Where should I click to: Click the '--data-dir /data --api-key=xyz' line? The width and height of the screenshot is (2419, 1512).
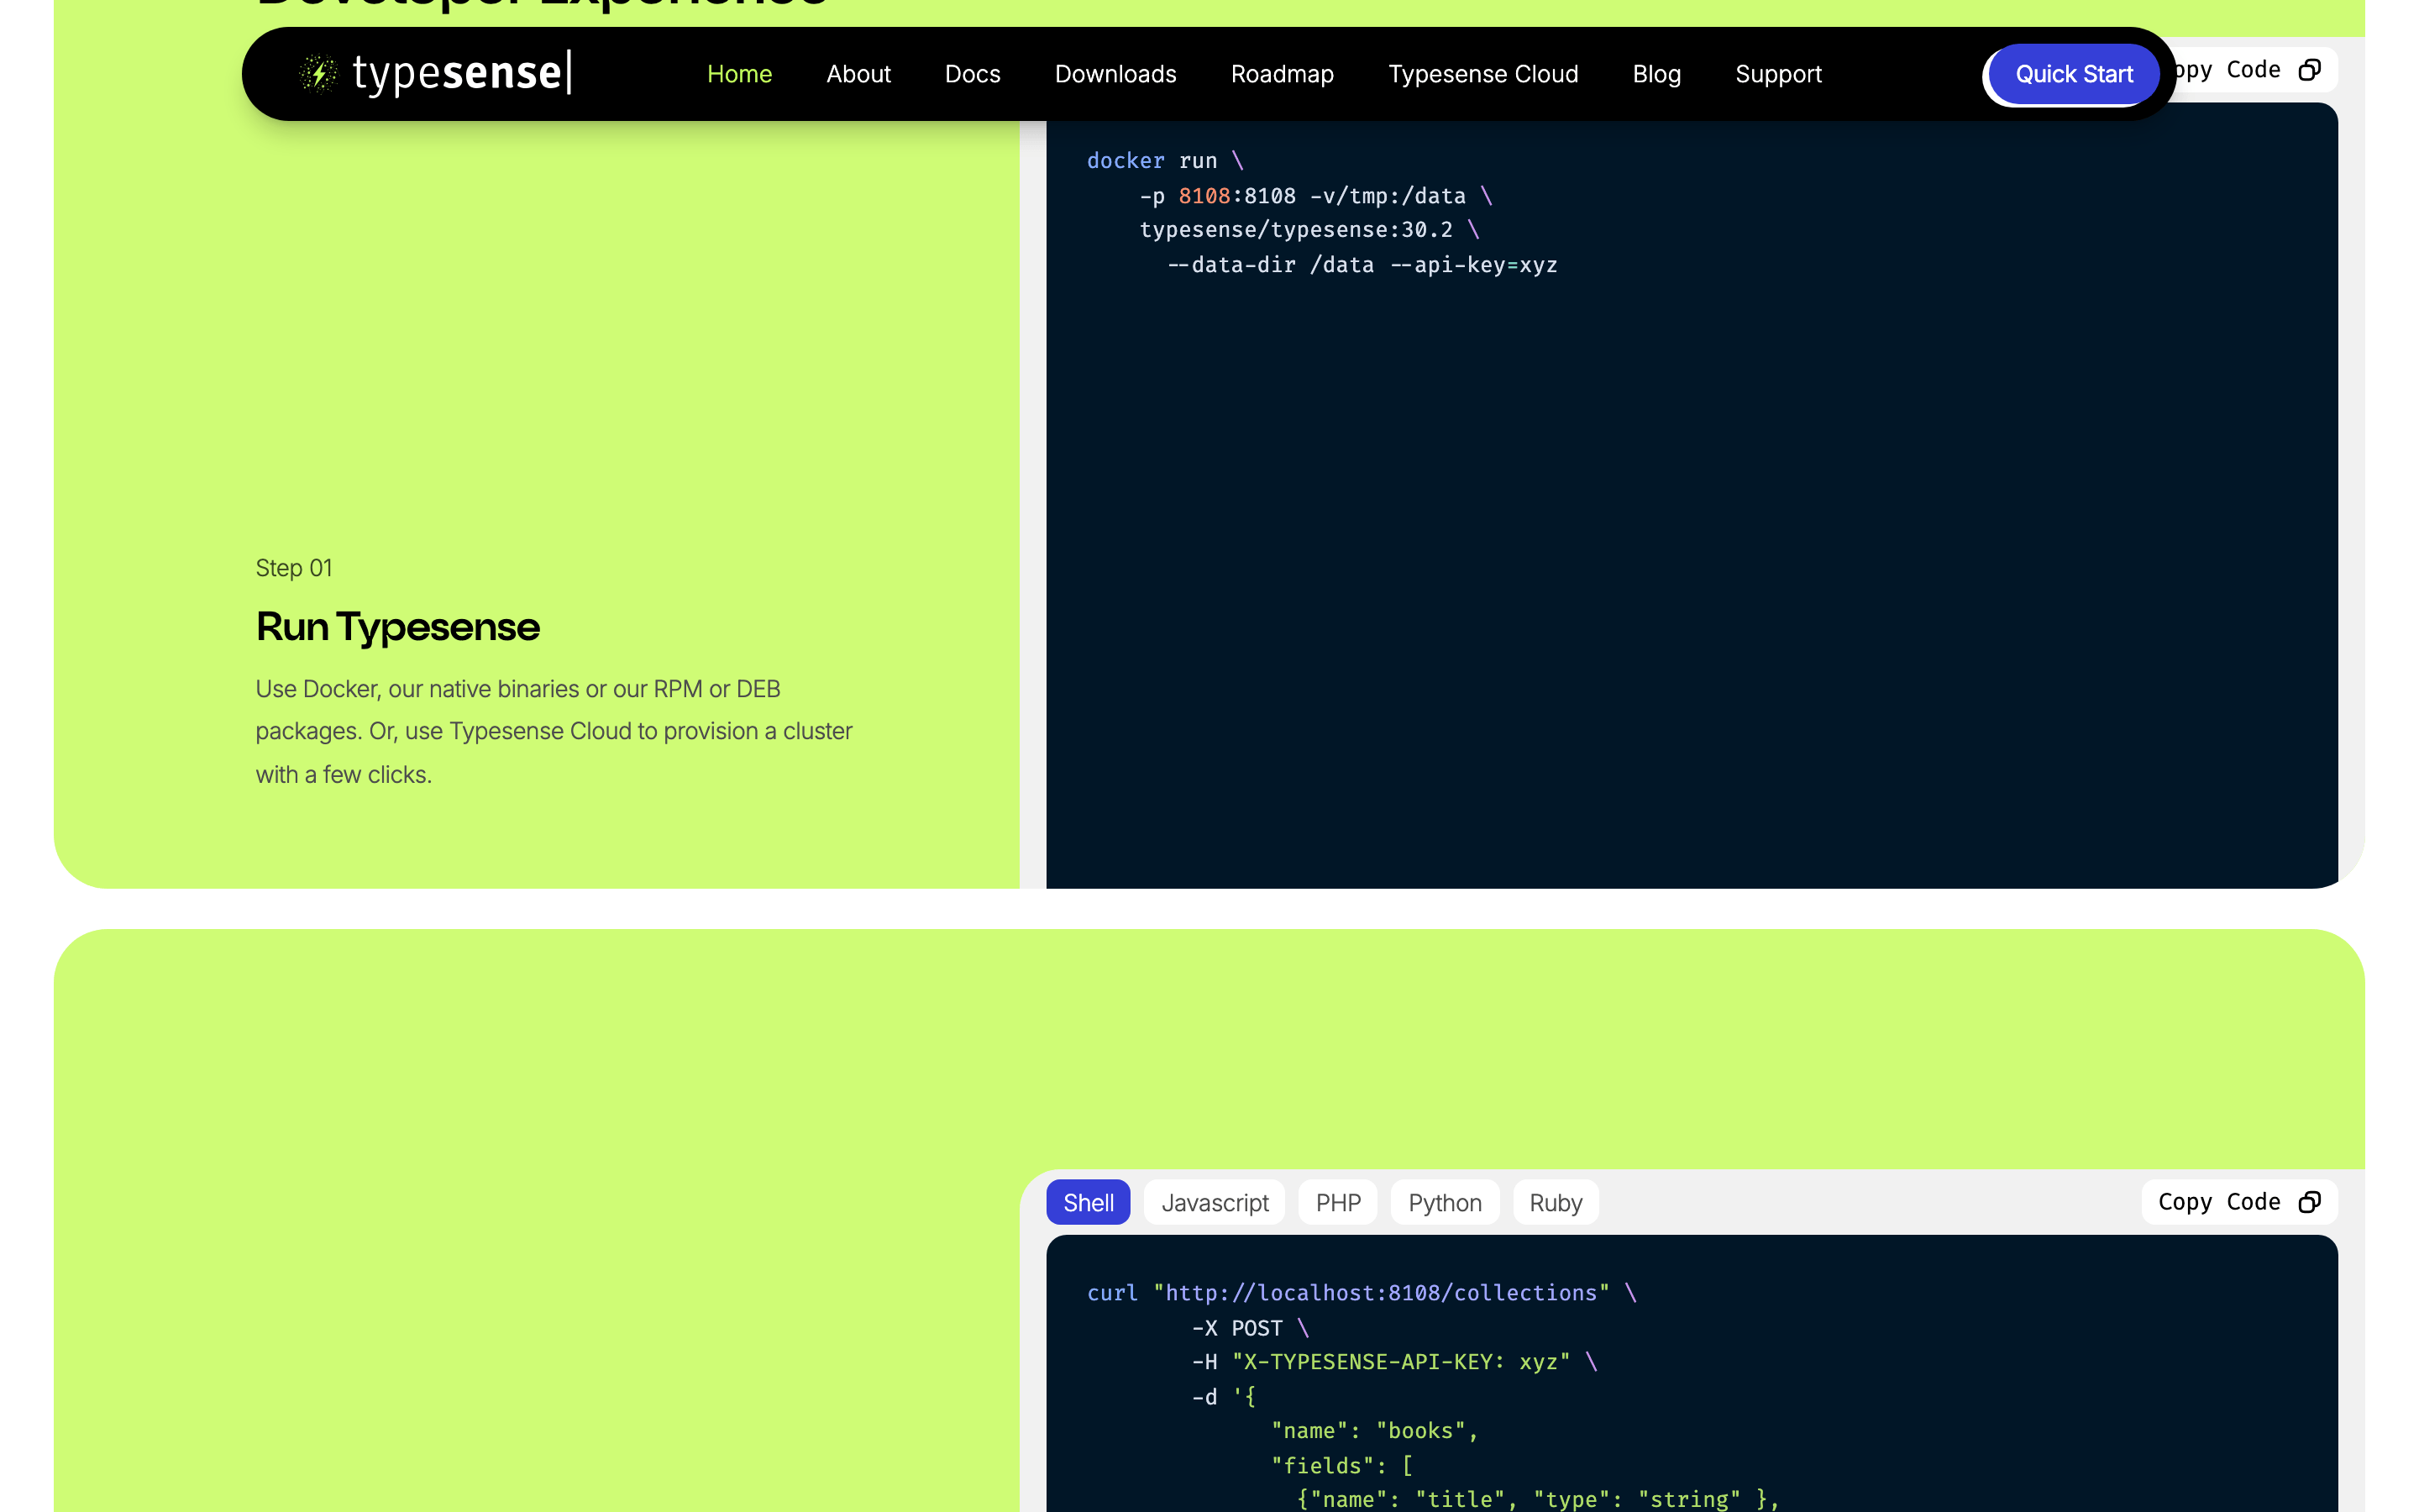tap(1362, 265)
